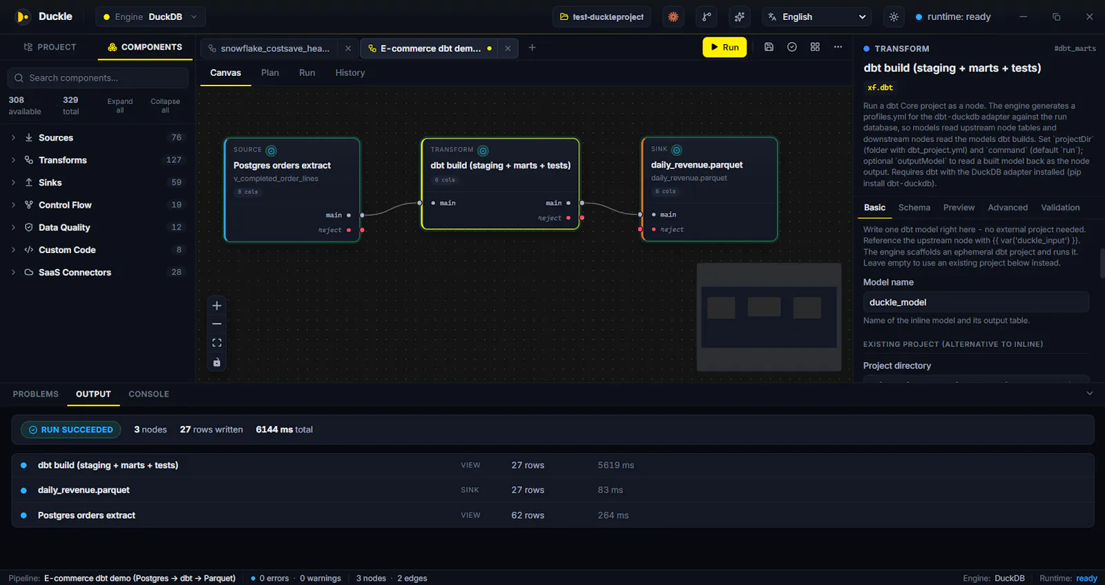Click the target icon on the SOURCE node

[x=271, y=150]
